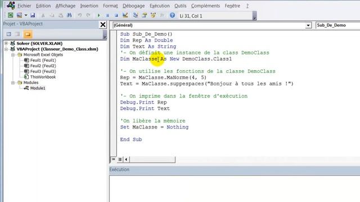The width and height of the screenshot is (360, 202).
Task: Select Feuil1 (Feuil1) in the project tree
Action: pyautogui.click(x=43, y=60)
